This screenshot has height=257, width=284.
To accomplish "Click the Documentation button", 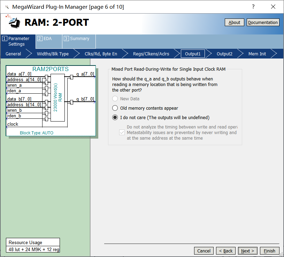I will click(263, 22).
